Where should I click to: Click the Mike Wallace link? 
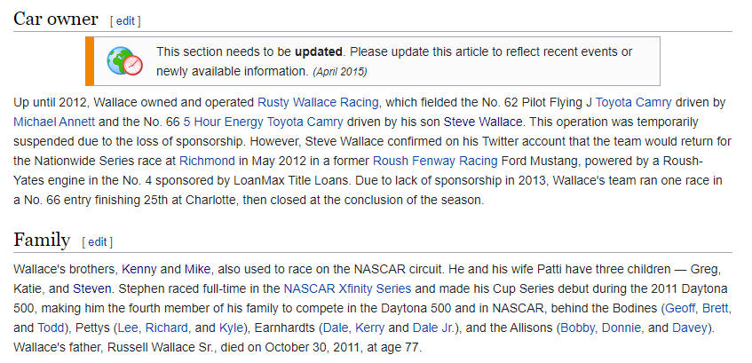(197, 270)
